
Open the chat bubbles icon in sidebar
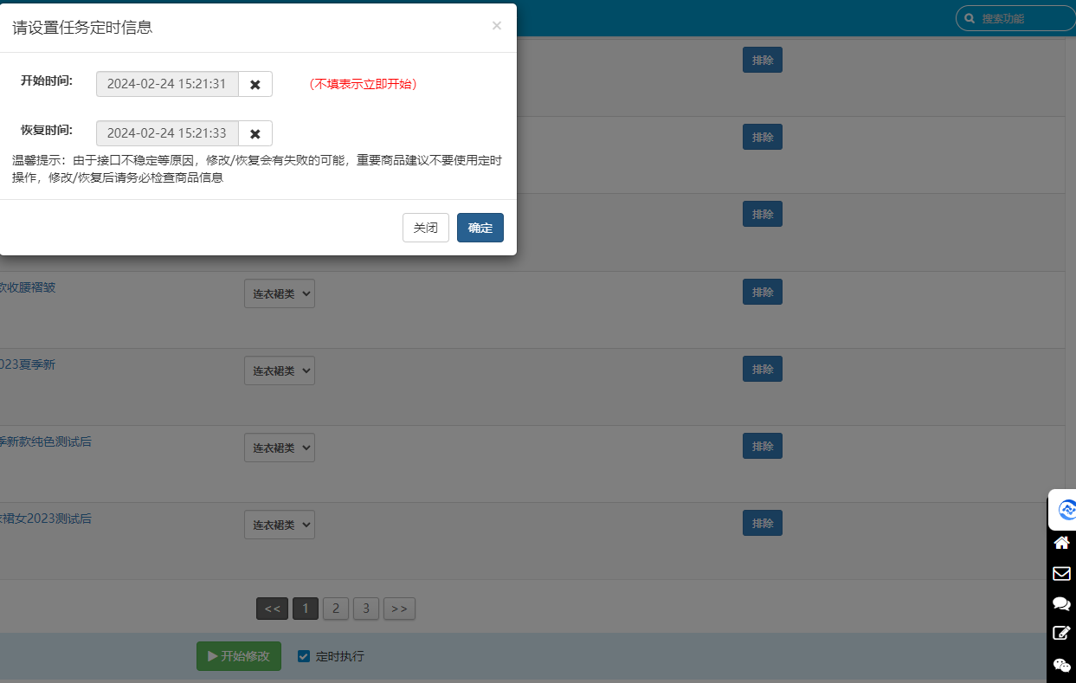click(x=1061, y=603)
